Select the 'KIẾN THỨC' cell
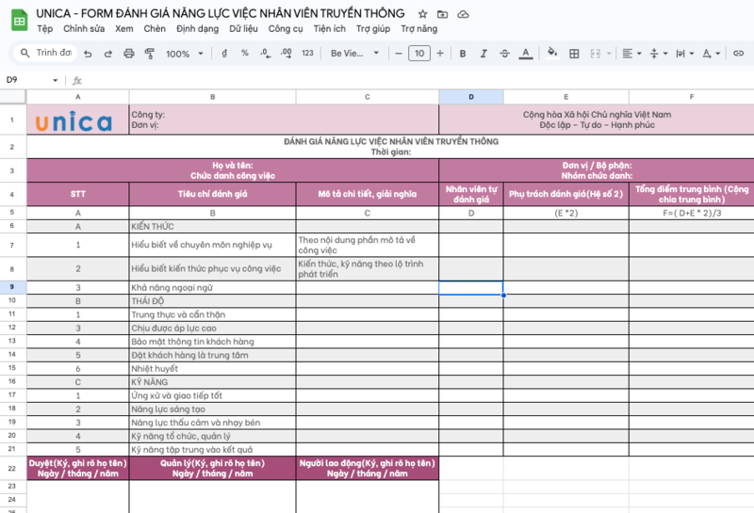754x513 pixels. click(x=213, y=226)
